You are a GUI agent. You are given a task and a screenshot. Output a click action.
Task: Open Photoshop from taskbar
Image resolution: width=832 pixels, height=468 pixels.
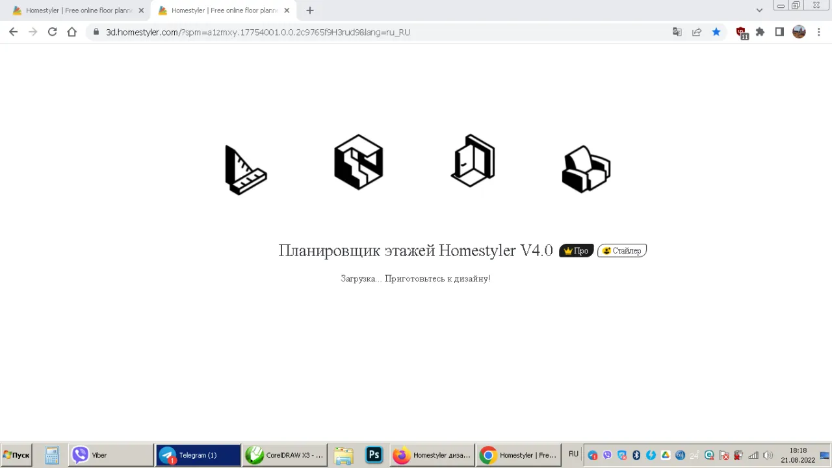(374, 455)
